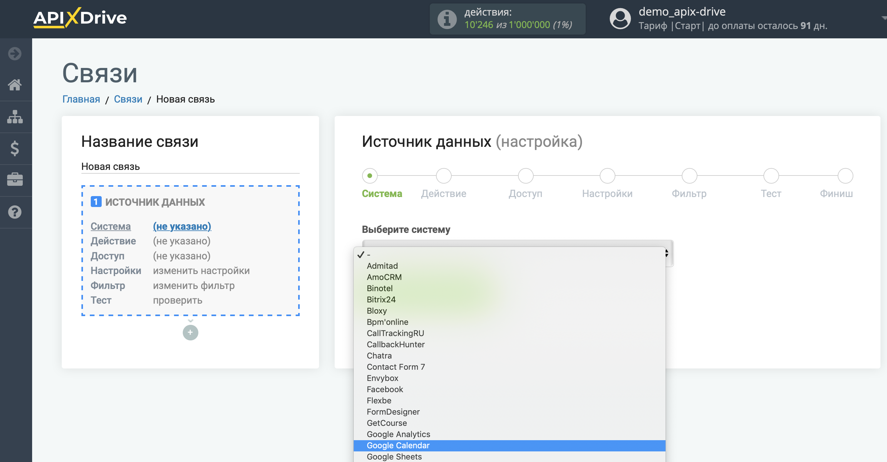Expand the sidebar with arrow icon

(x=15, y=54)
